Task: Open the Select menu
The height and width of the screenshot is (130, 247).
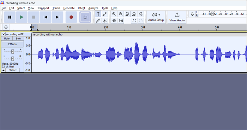Action: (x=21, y=8)
